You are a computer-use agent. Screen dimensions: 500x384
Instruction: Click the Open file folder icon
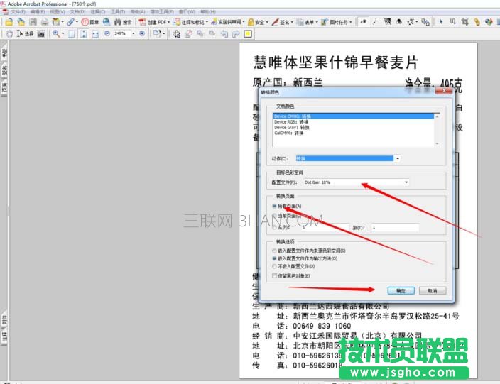click(x=9, y=22)
